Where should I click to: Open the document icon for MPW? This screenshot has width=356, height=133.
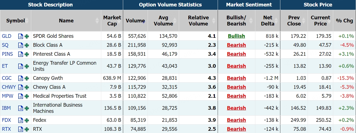[x=21, y=96]
